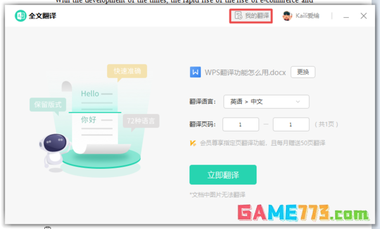Click the 翻译语言 label
This screenshot has height=229, width=380.
point(203,102)
